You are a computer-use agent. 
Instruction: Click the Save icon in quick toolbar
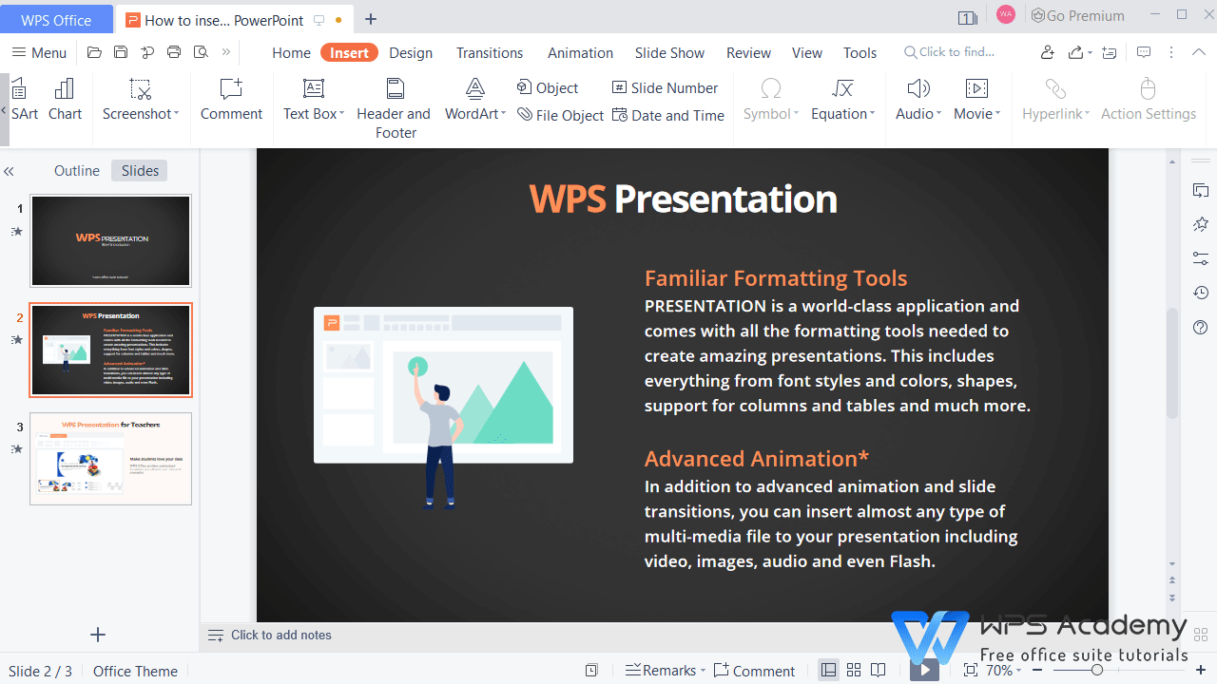coord(121,52)
